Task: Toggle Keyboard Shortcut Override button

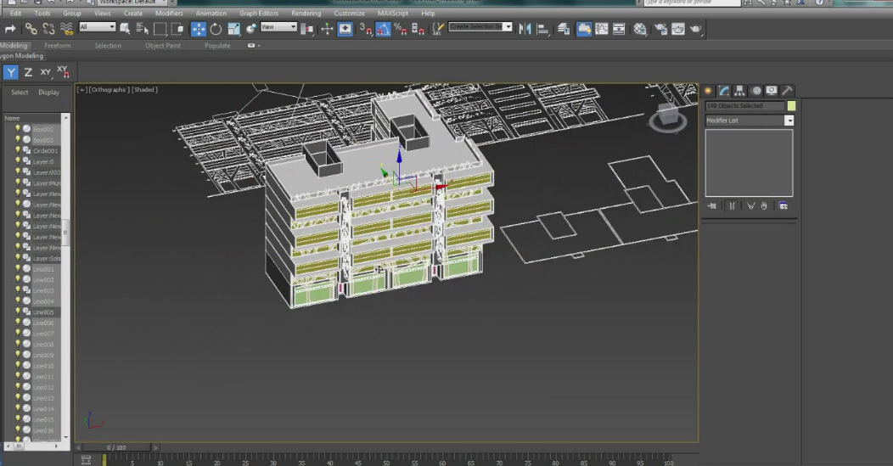Action: coord(345,29)
